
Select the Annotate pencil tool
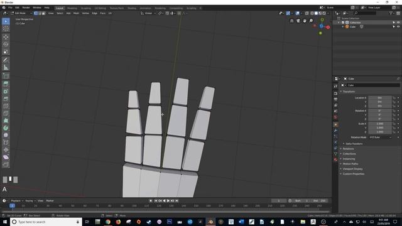coord(6,60)
